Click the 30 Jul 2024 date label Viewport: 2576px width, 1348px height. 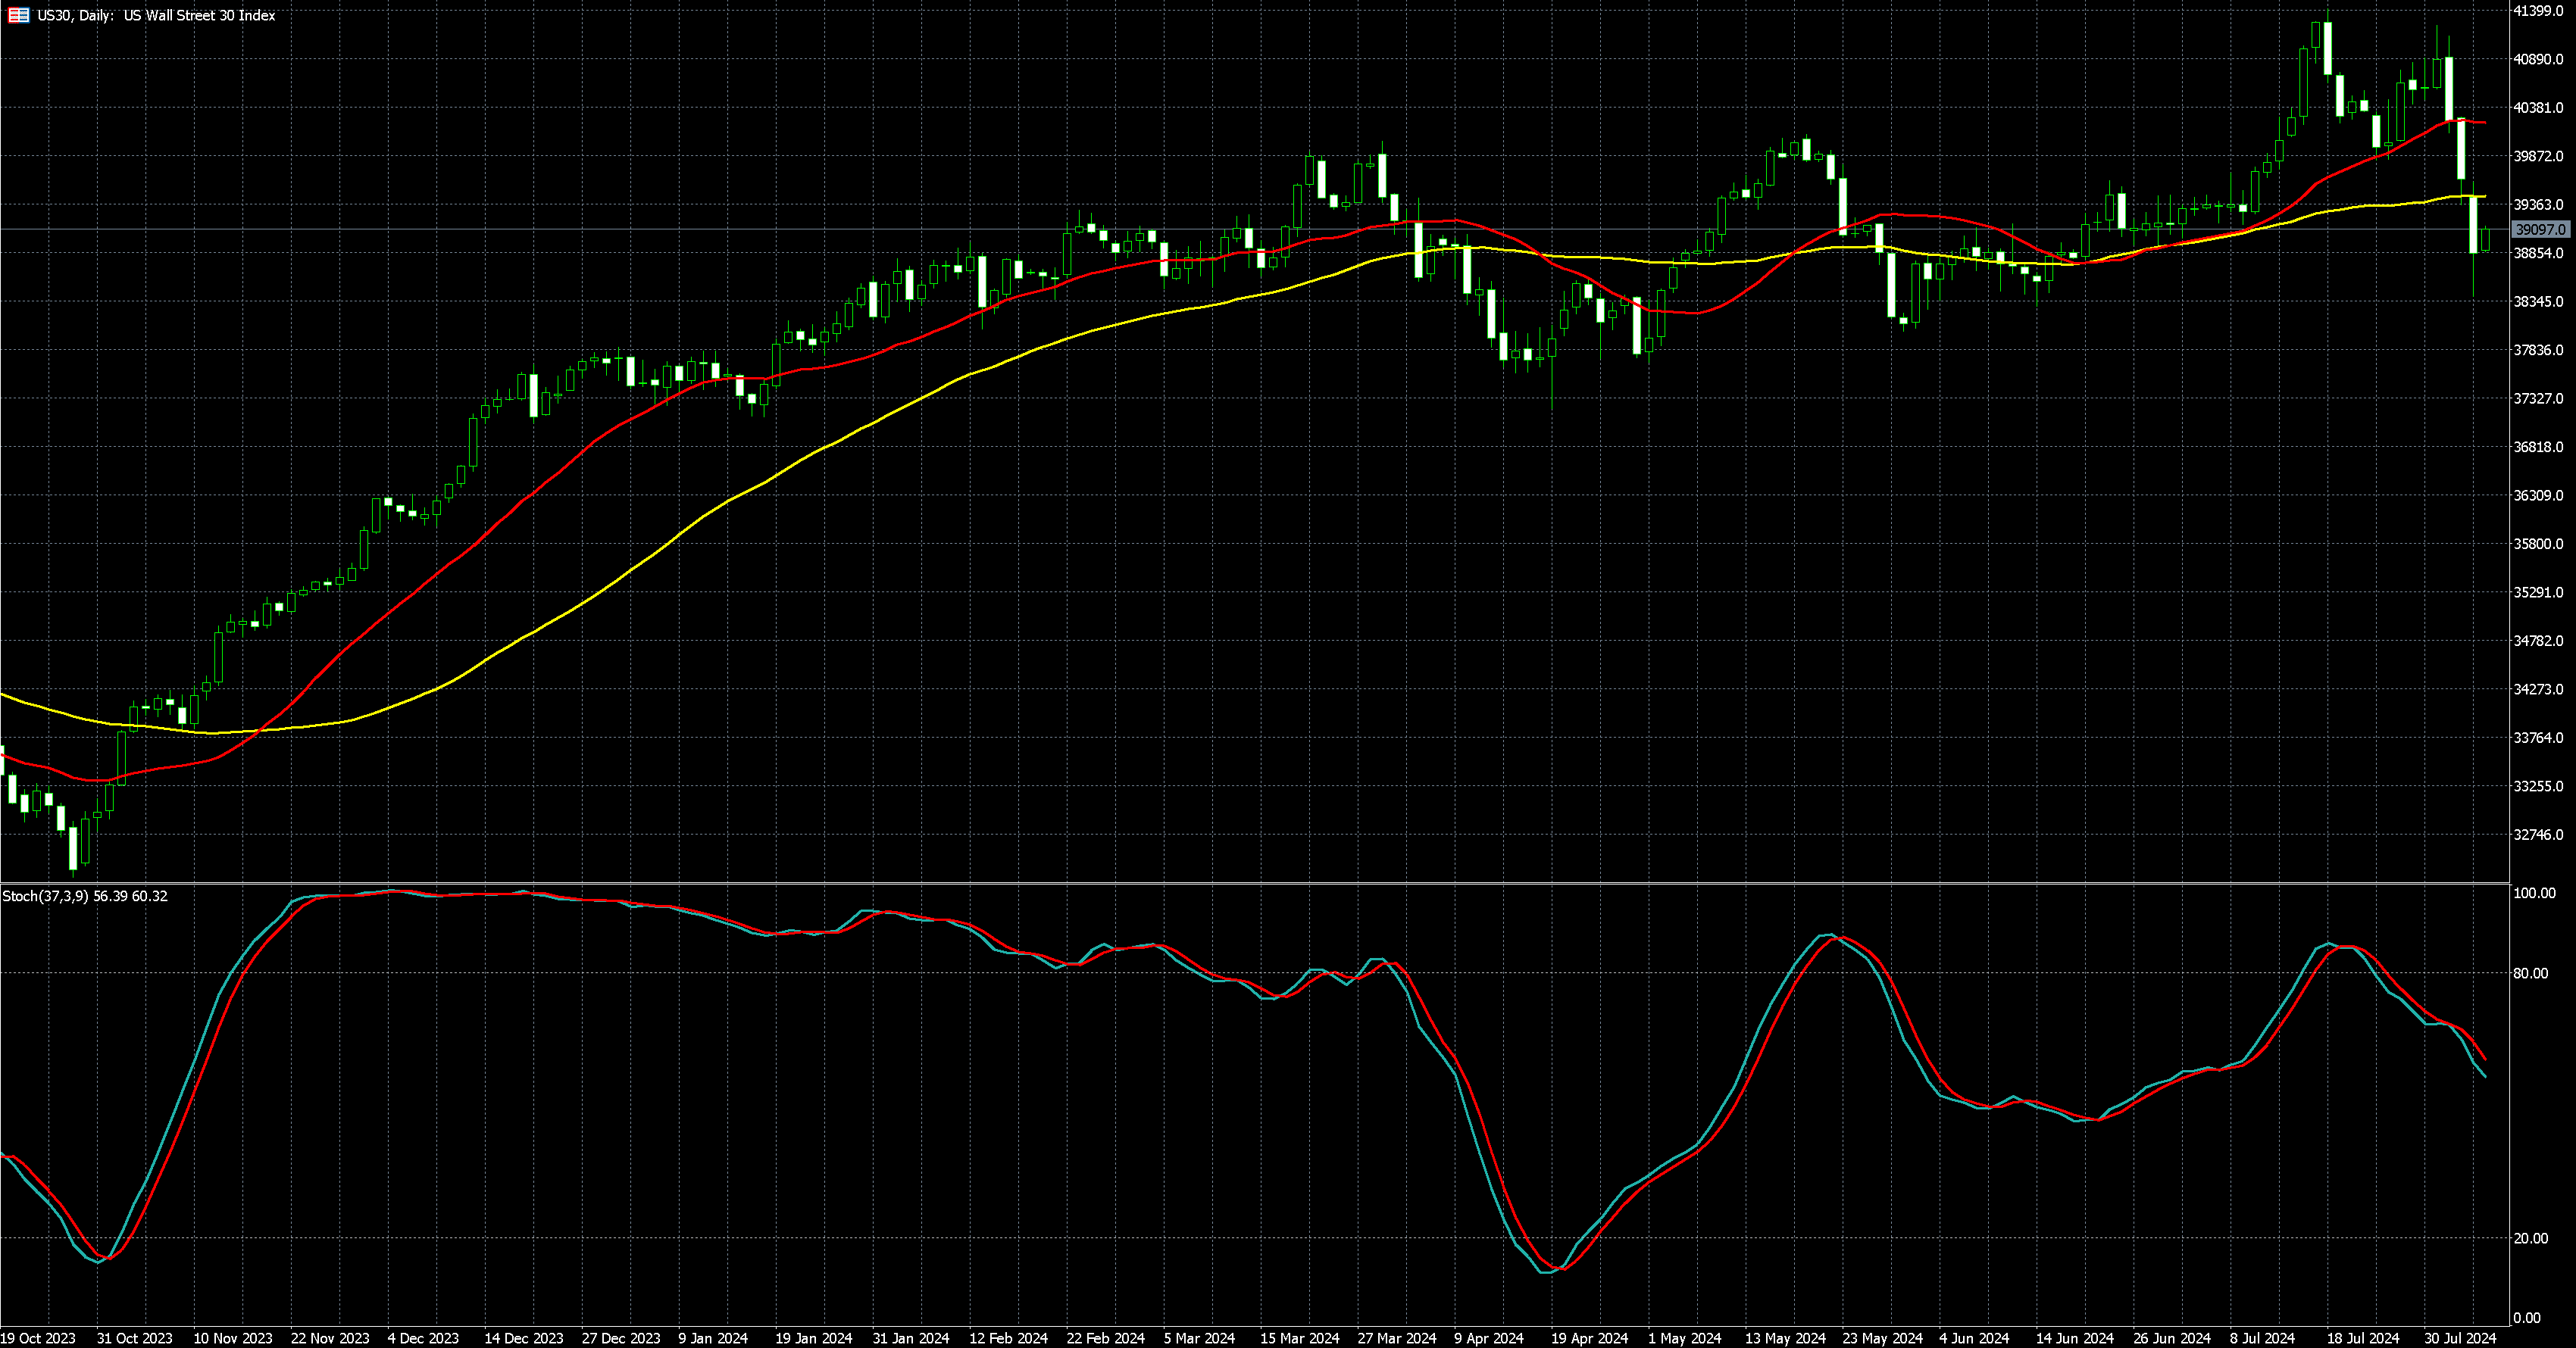(x=2459, y=1338)
